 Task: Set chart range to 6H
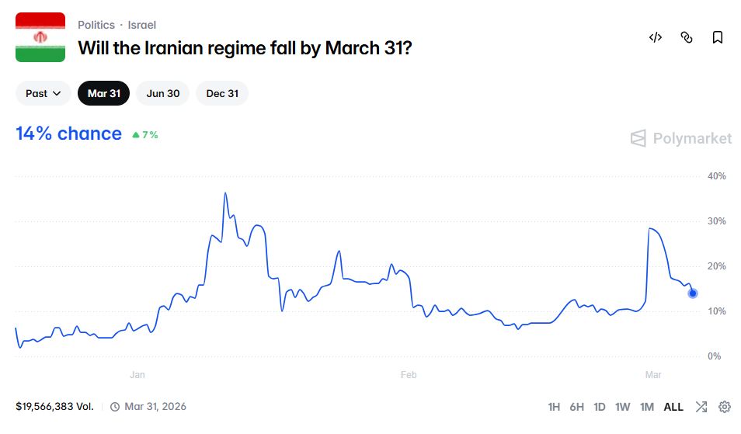pos(576,407)
